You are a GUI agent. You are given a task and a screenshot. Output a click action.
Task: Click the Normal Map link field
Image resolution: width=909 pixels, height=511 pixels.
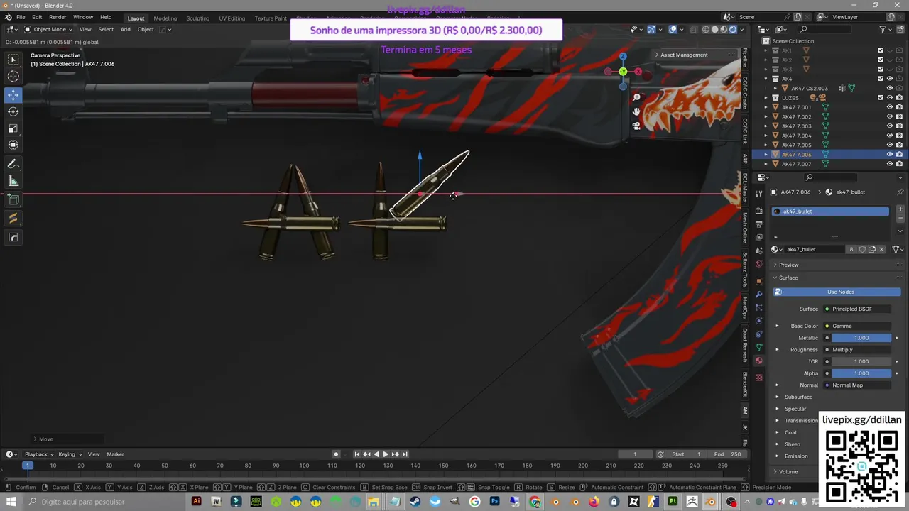[x=857, y=385]
